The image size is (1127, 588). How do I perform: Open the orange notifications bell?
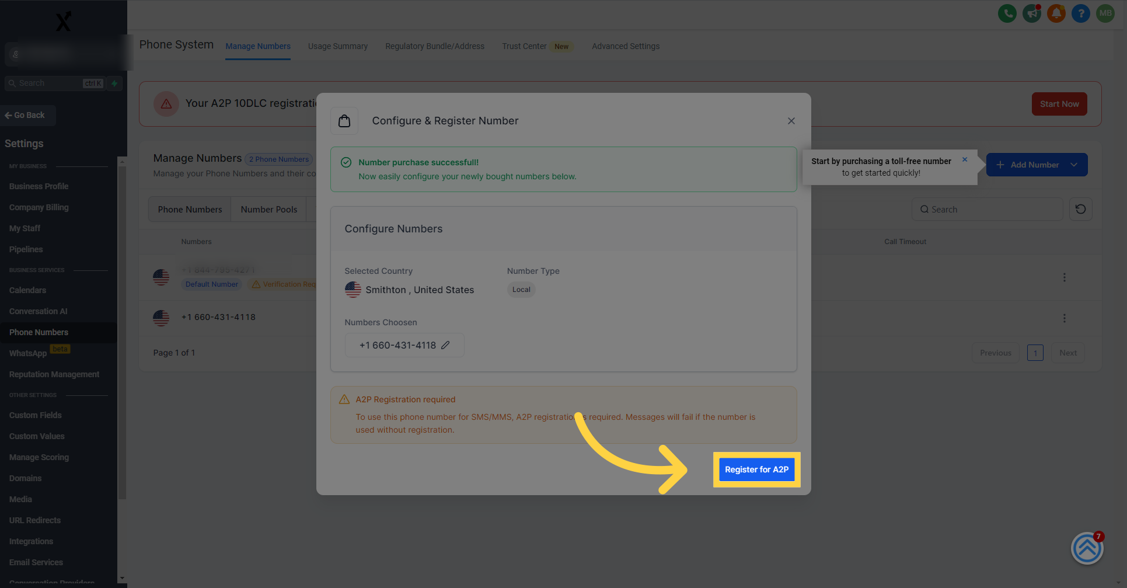(1056, 13)
